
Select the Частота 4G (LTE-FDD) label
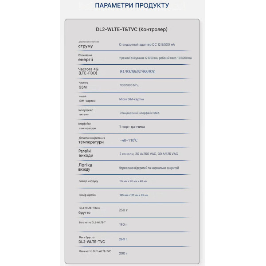[x=88, y=71]
